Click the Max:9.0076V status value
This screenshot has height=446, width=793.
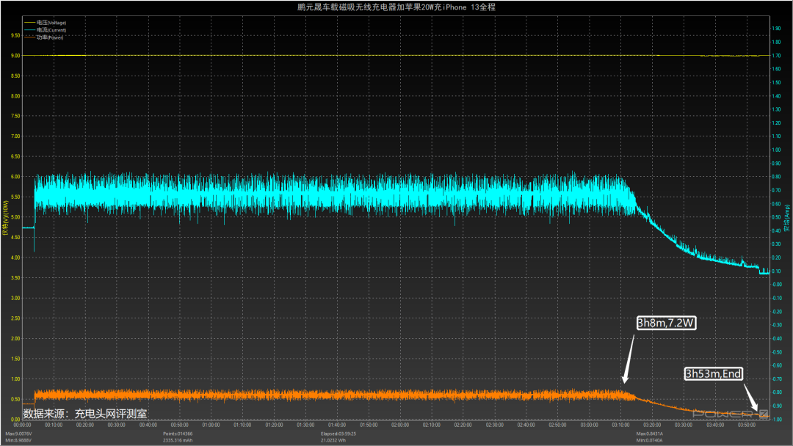coord(18,434)
